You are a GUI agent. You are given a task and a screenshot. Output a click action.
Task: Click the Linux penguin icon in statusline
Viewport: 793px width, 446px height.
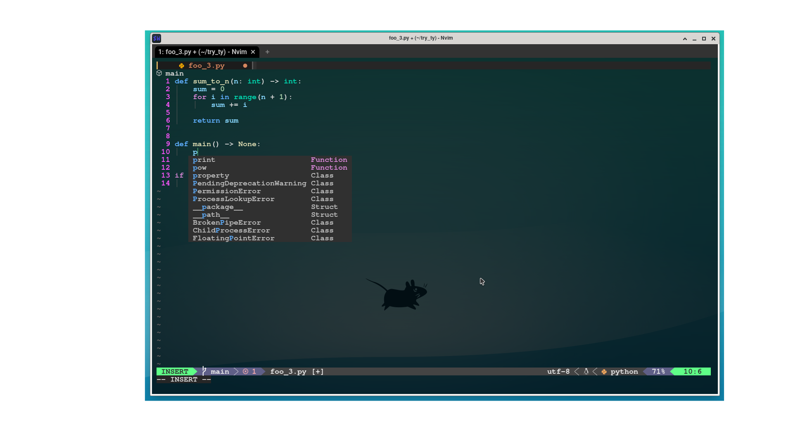(x=586, y=372)
